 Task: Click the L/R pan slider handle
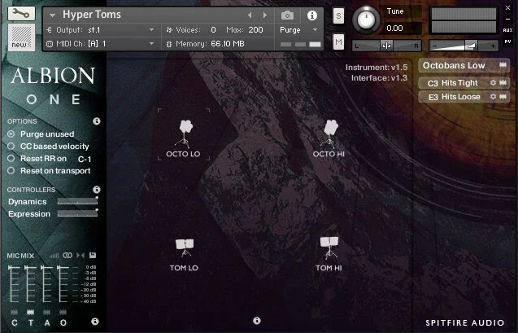coord(386,46)
